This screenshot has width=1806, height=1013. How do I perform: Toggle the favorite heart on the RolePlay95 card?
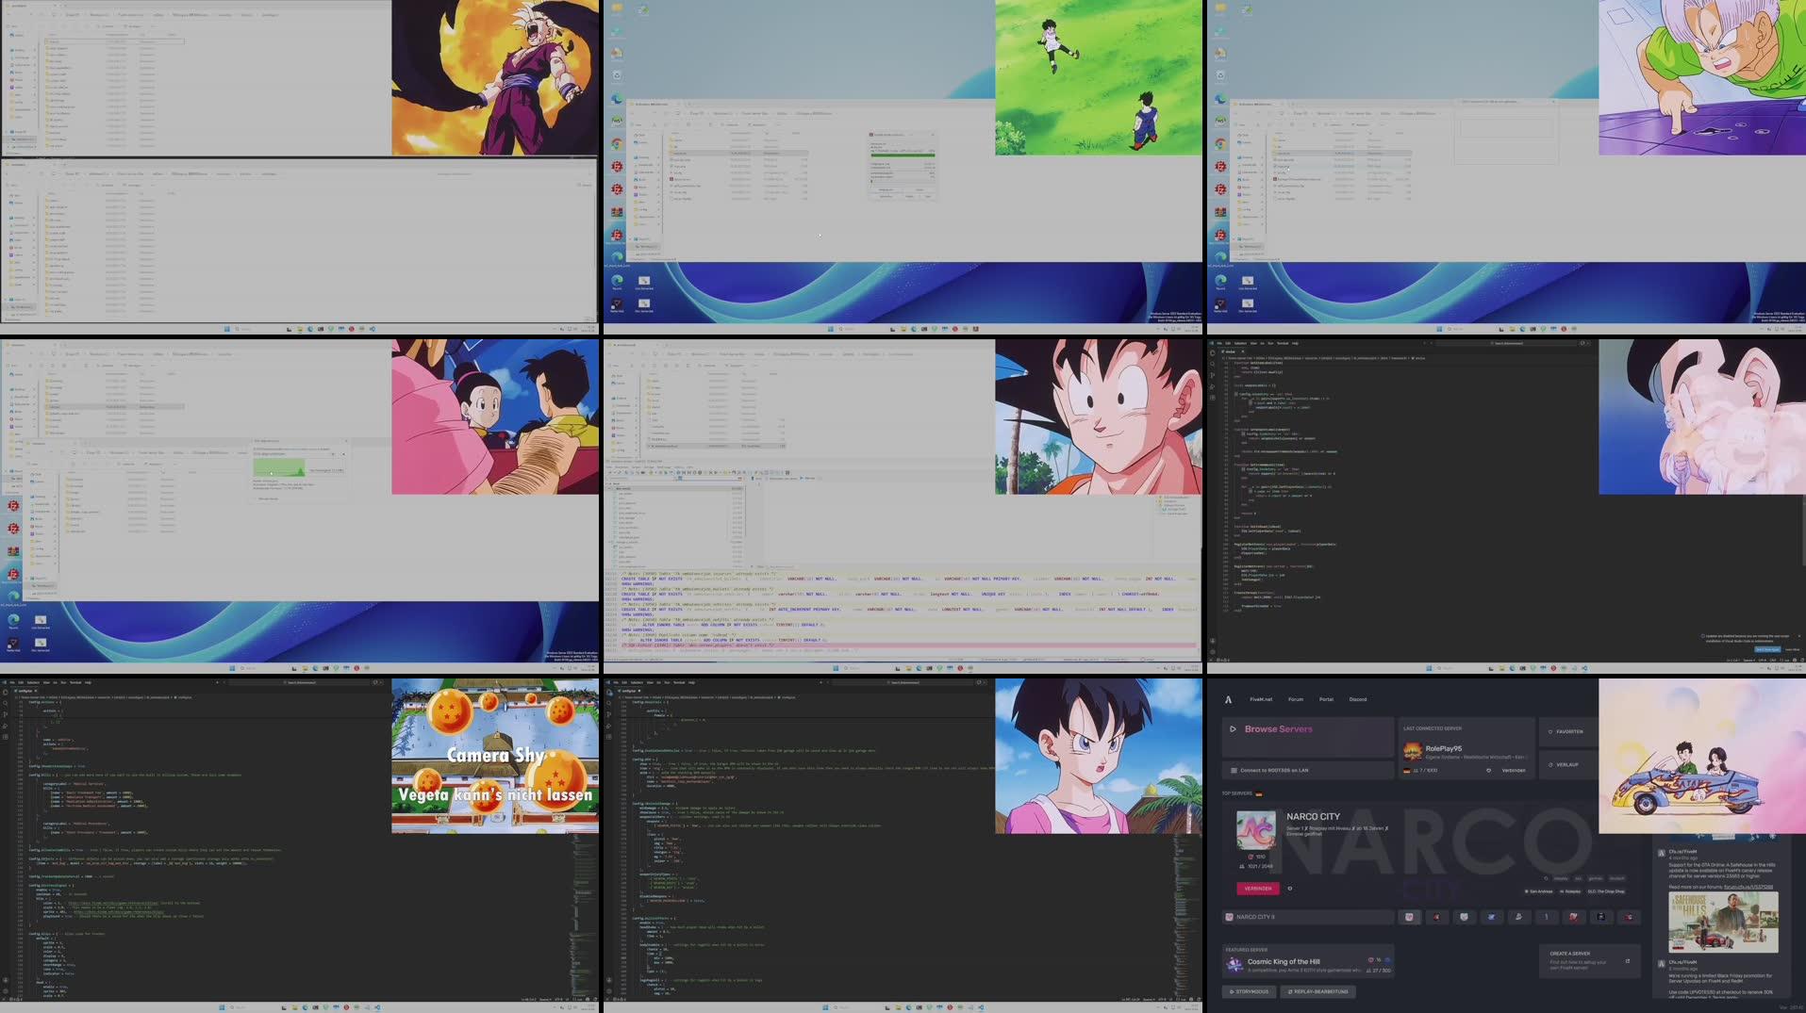click(x=1488, y=770)
